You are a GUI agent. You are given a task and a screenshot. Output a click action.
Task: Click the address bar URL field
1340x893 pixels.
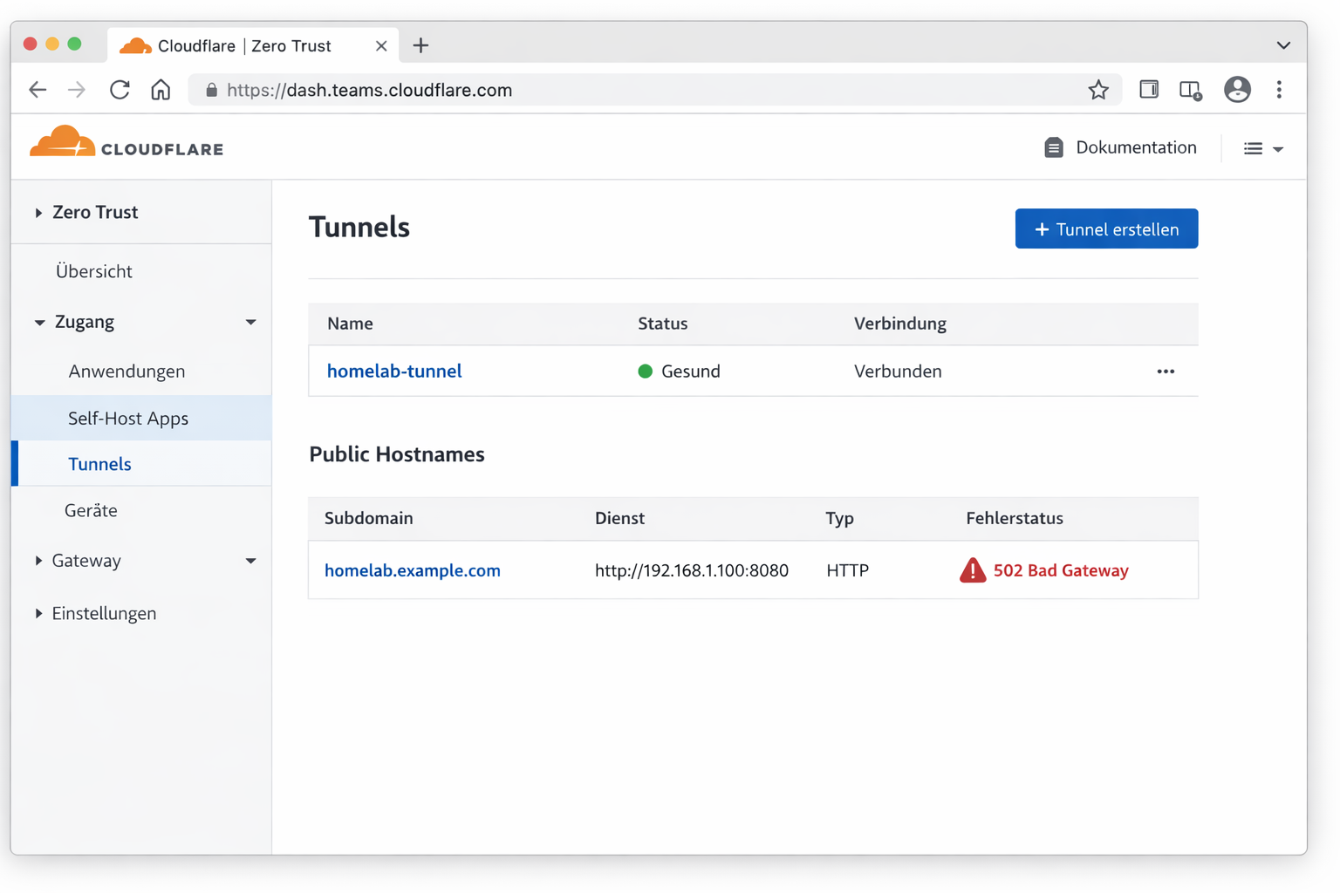point(654,90)
